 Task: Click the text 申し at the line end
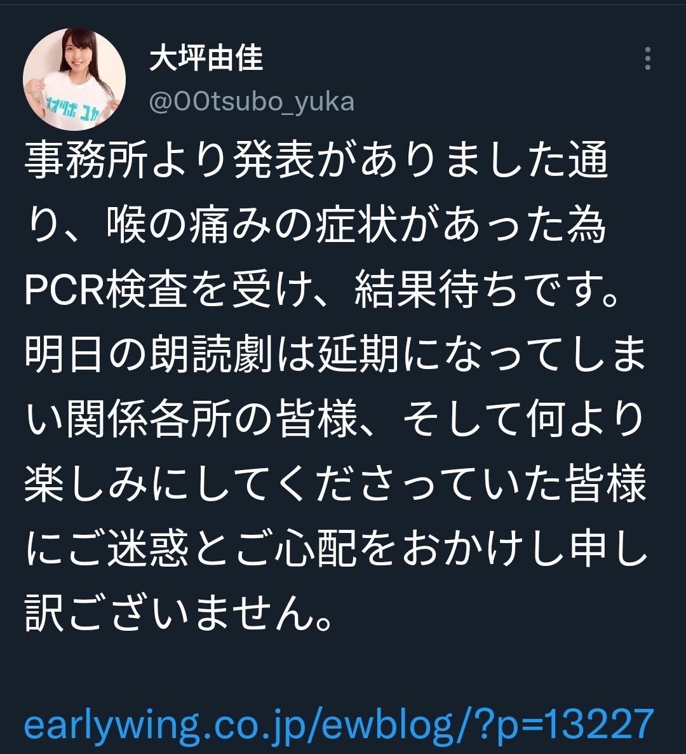(x=609, y=549)
